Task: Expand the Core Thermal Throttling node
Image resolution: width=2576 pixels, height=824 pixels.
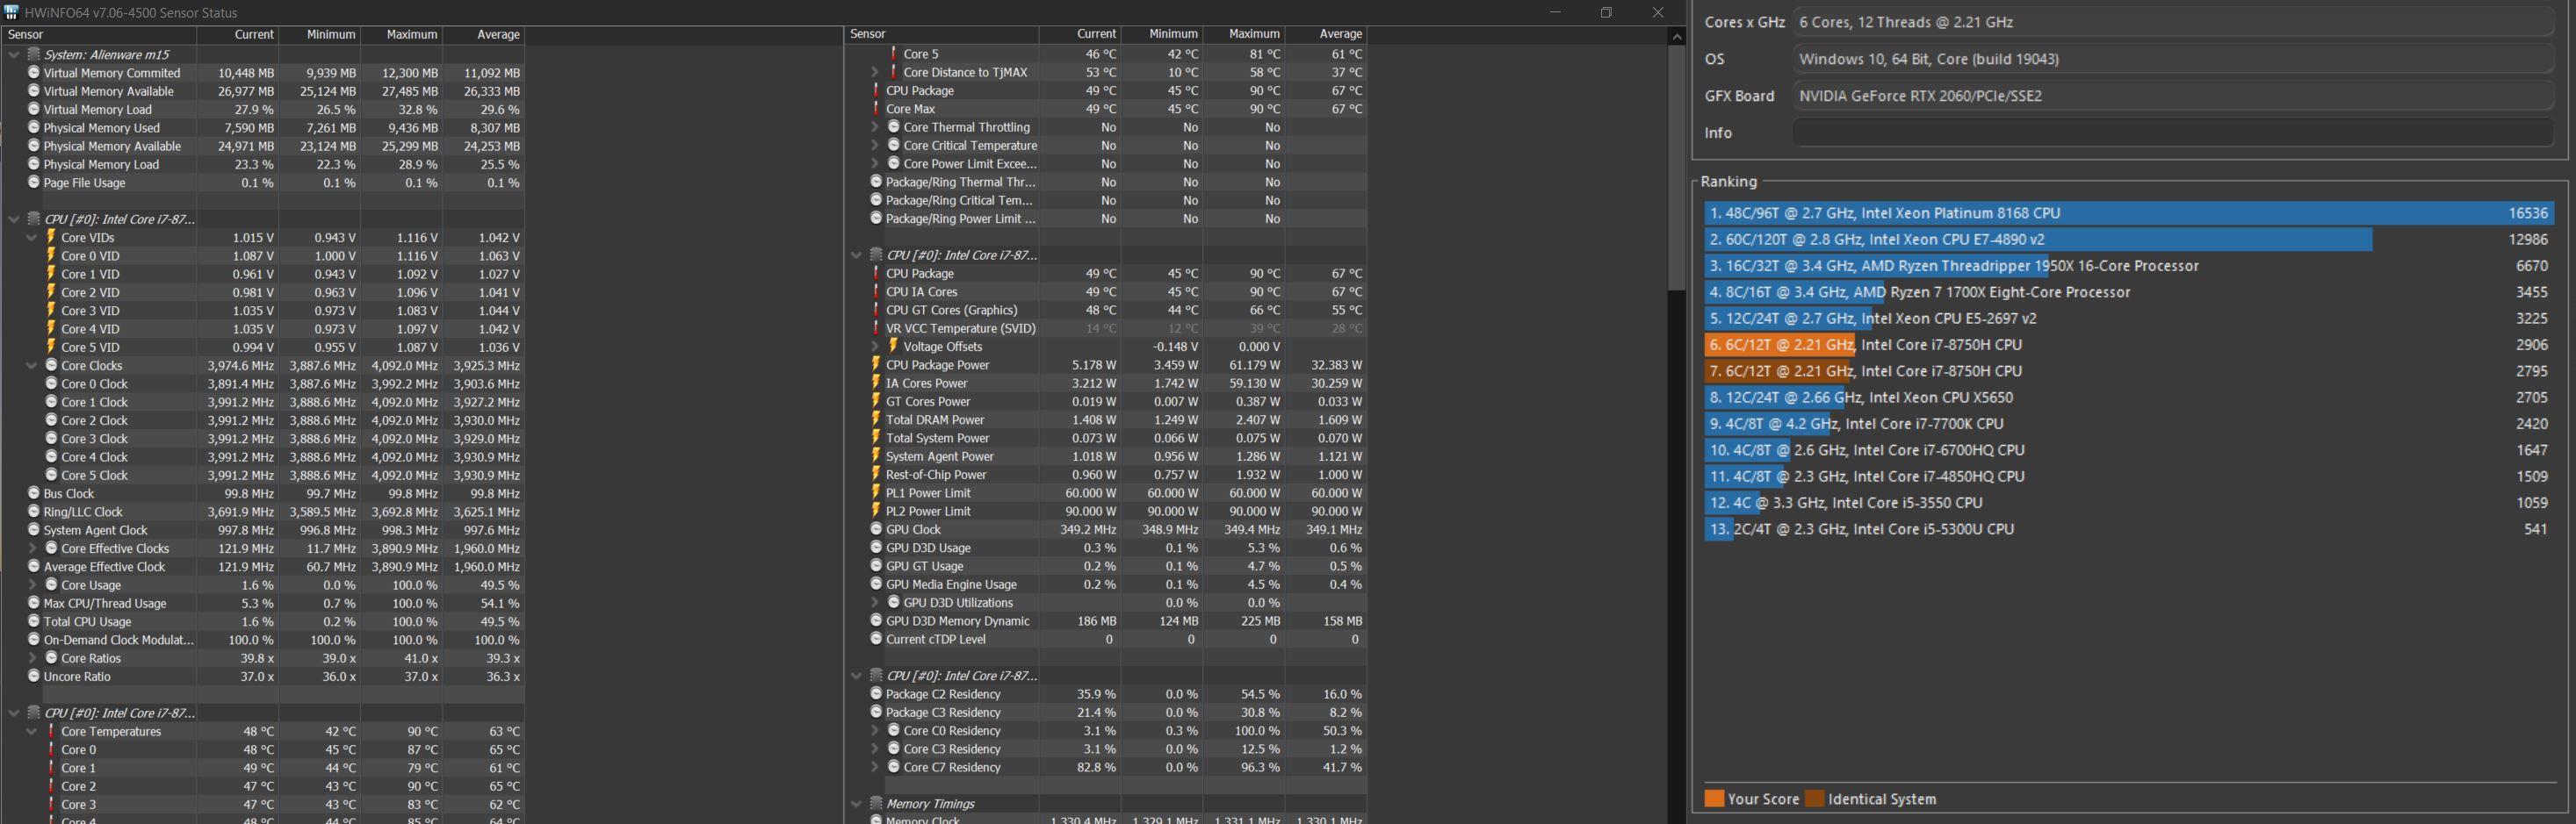Action: tap(874, 127)
